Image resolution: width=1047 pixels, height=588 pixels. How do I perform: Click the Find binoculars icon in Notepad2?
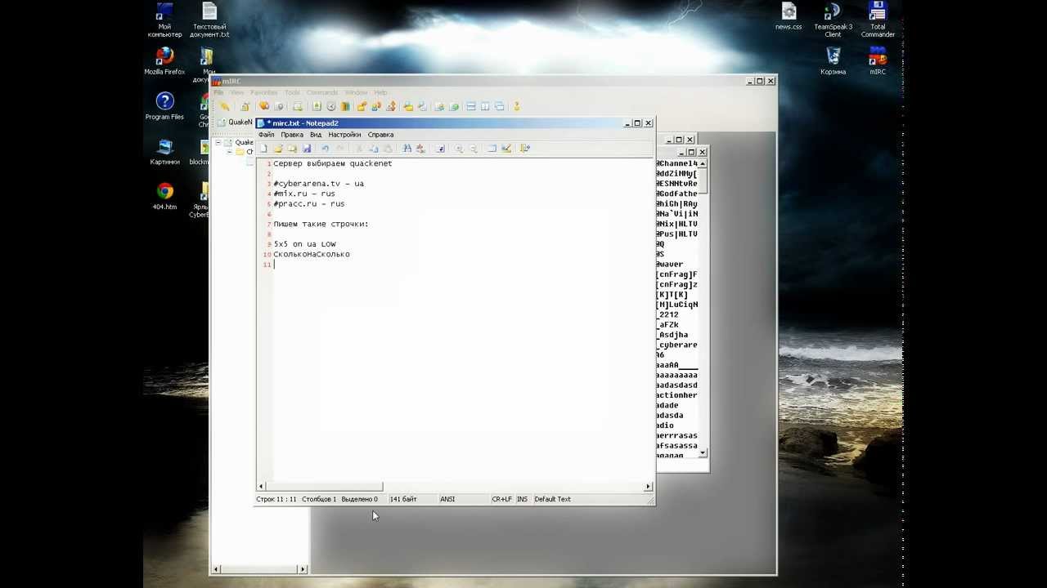(x=407, y=149)
